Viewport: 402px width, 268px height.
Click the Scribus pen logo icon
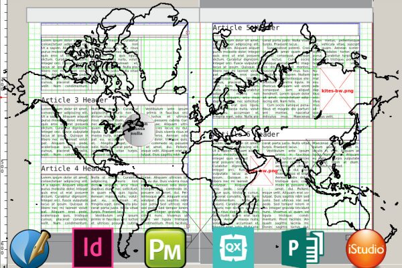(x=30, y=249)
